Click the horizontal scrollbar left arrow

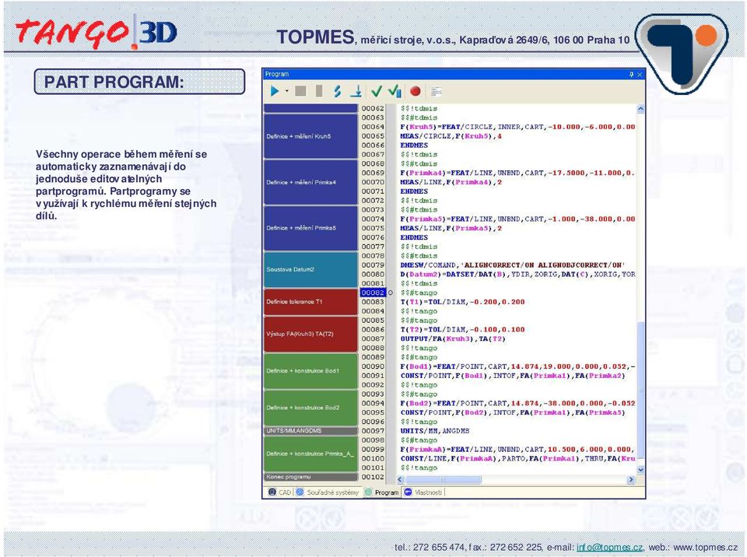coord(401,480)
